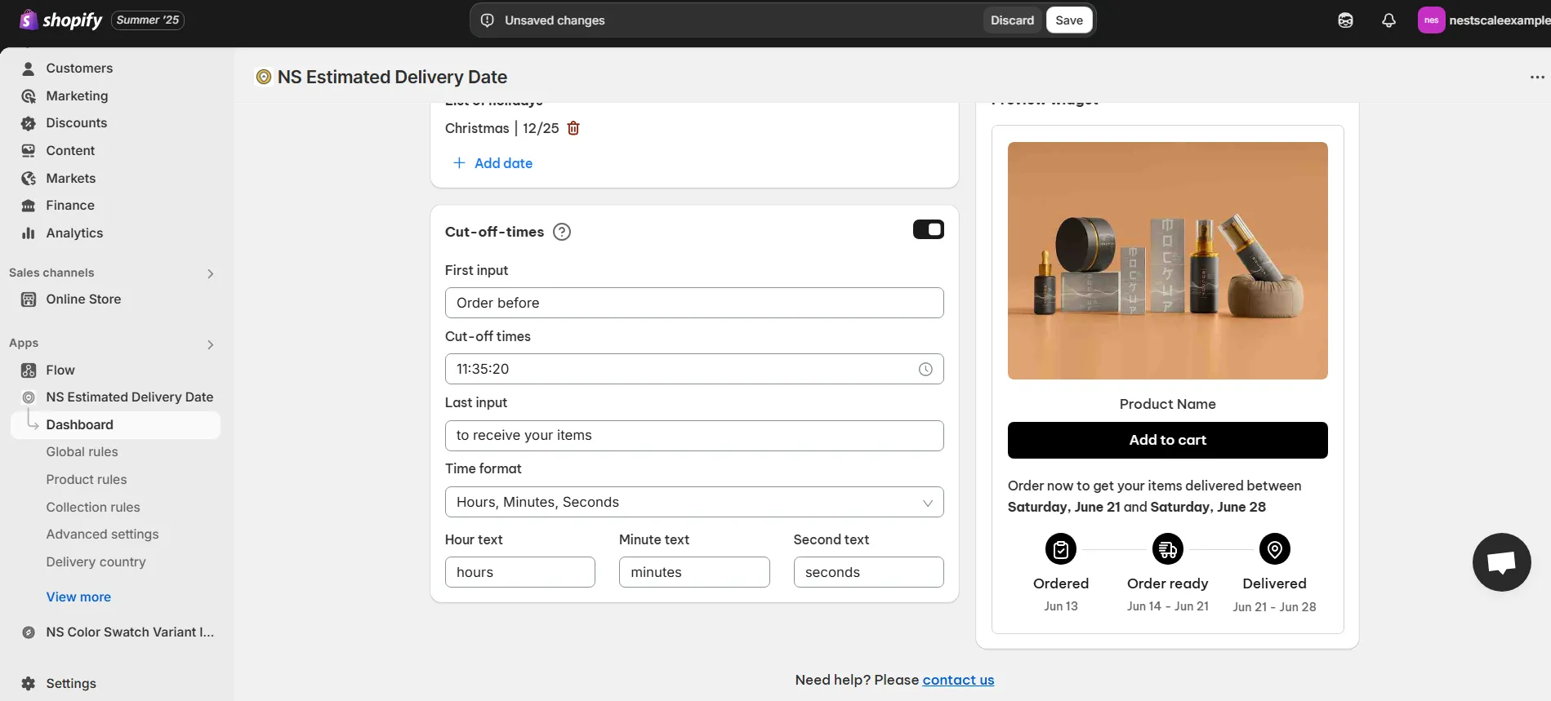1551x701 pixels.
Task: Click the Settings gear icon
Action: coord(29,684)
